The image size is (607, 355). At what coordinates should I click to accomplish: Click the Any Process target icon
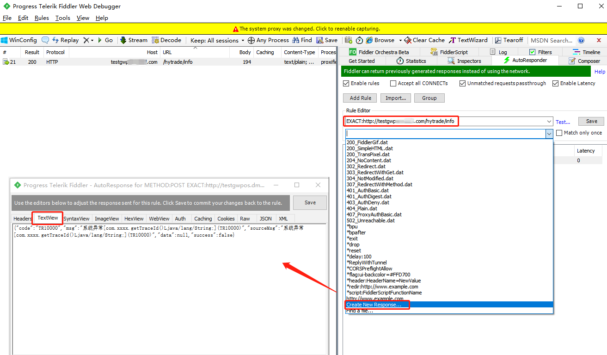(x=251, y=40)
